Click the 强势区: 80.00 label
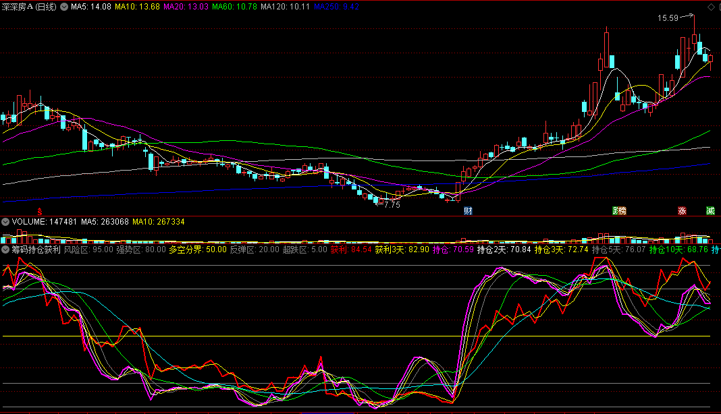This screenshot has width=721, height=414. coord(140,249)
